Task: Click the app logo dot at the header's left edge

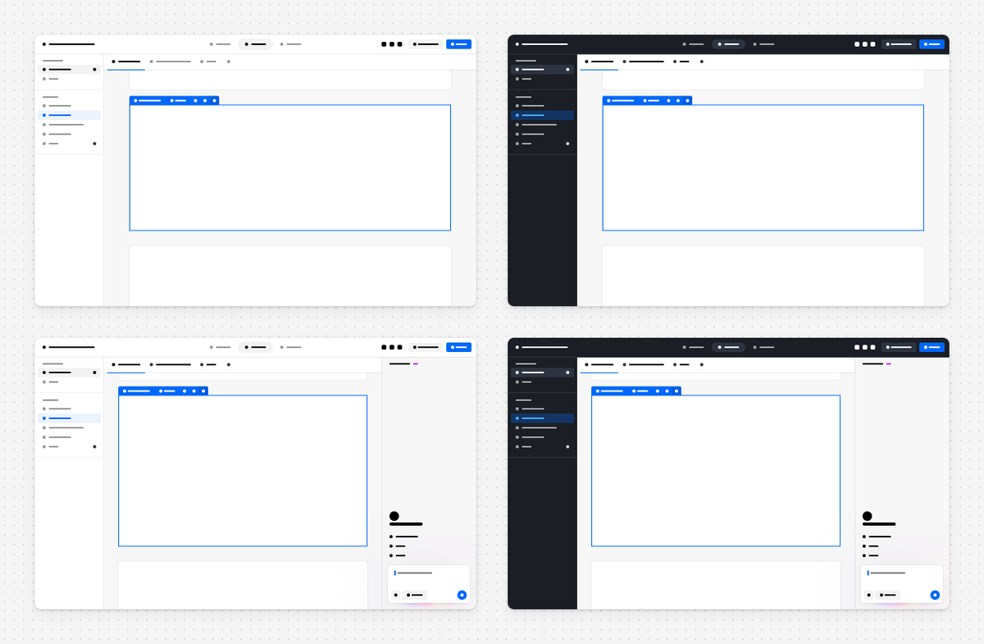Action: tap(43, 44)
